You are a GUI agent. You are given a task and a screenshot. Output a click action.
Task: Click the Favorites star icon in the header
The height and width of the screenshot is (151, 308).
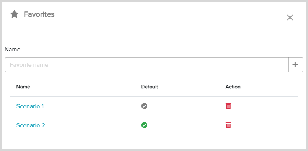pyautogui.click(x=14, y=14)
